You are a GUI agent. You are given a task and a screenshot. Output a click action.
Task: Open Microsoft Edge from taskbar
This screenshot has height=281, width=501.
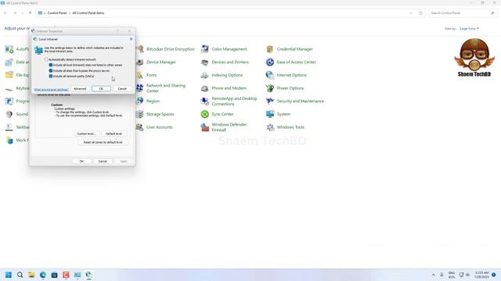pos(43,275)
